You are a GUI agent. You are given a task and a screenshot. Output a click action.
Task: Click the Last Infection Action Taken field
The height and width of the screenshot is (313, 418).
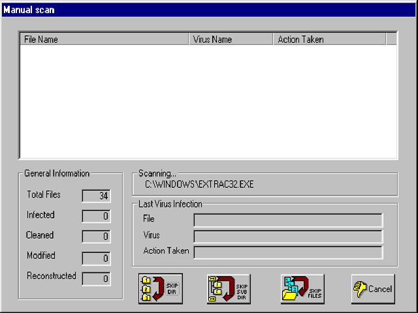click(x=288, y=252)
